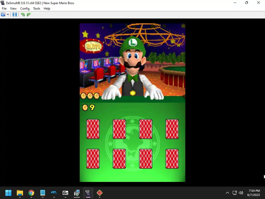The image size is (265, 199).
Task: Flip the second card in top row
Action: [119, 129]
